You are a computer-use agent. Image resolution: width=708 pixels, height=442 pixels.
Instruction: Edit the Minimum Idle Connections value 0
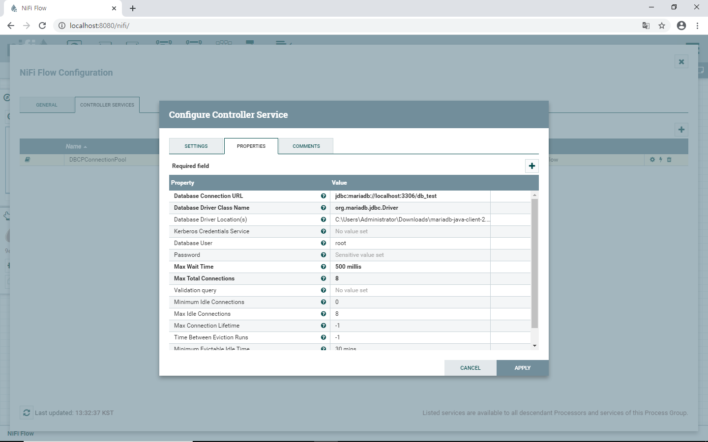pyautogui.click(x=411, y=302)
